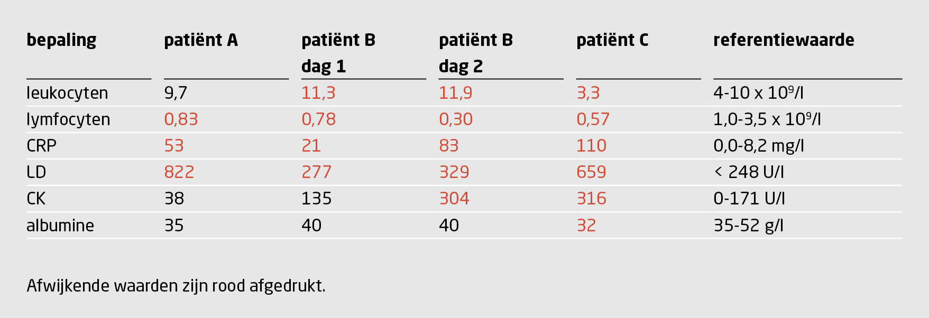The height and width of the screenshot is (318, 929).
Task: Click the 'LD' row label
Action: (x=36, y=172)
